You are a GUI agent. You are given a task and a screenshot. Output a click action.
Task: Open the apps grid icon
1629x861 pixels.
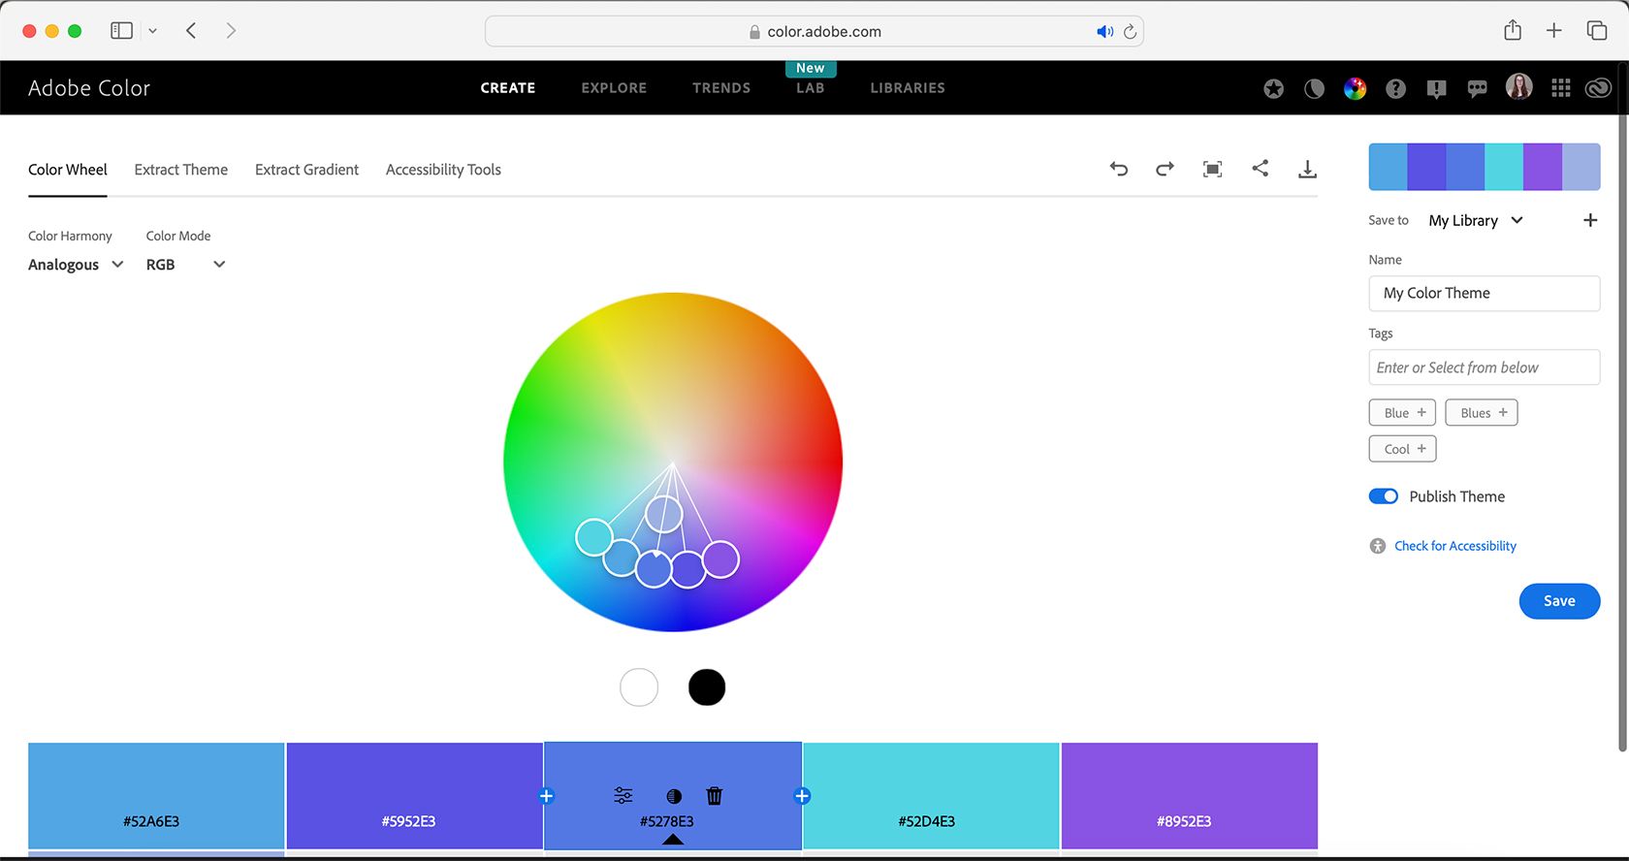click(1560, 88)
